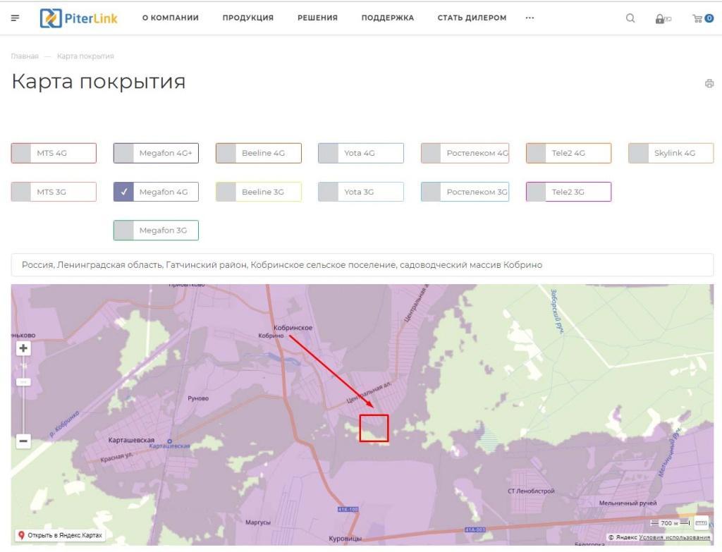Click the PiterLink logo

click(x=79, y=18)
